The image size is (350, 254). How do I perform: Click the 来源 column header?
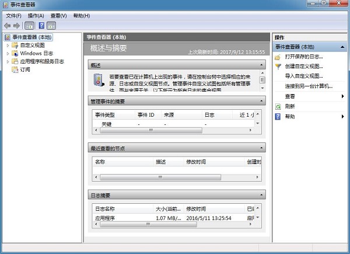click(181, 115)
